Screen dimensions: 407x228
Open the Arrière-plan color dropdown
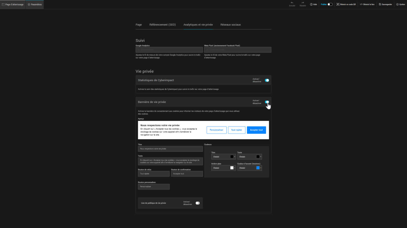[224, 168]
